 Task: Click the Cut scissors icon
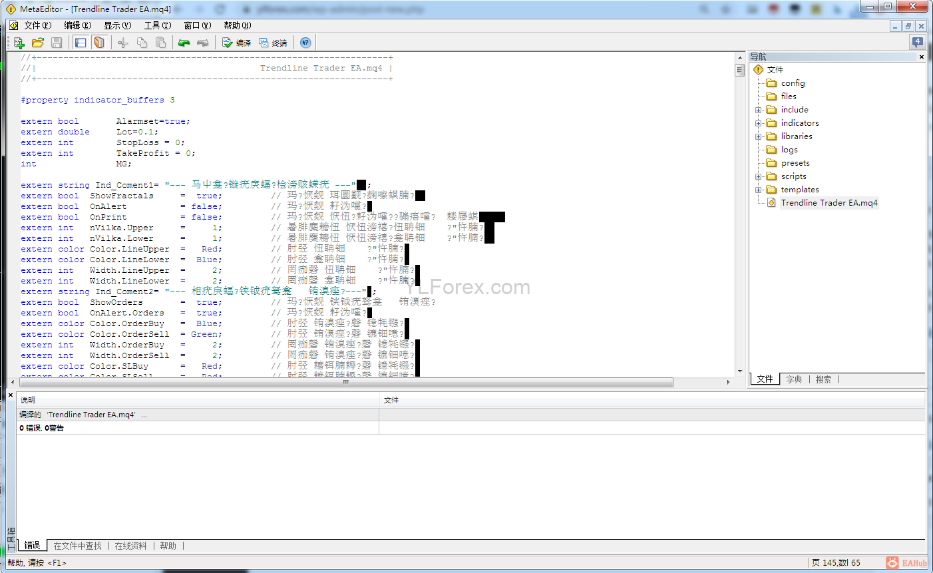[123, 43]
